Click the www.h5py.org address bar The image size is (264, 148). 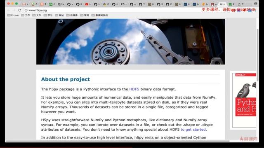tap(111, 10)
